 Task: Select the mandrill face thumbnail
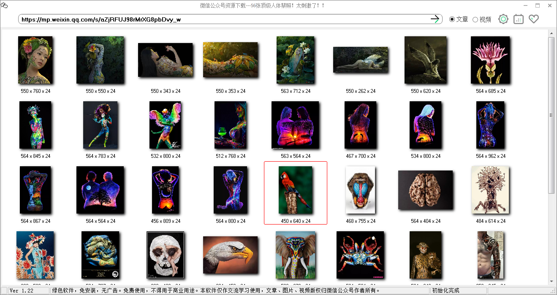click(x=360, y=190)
